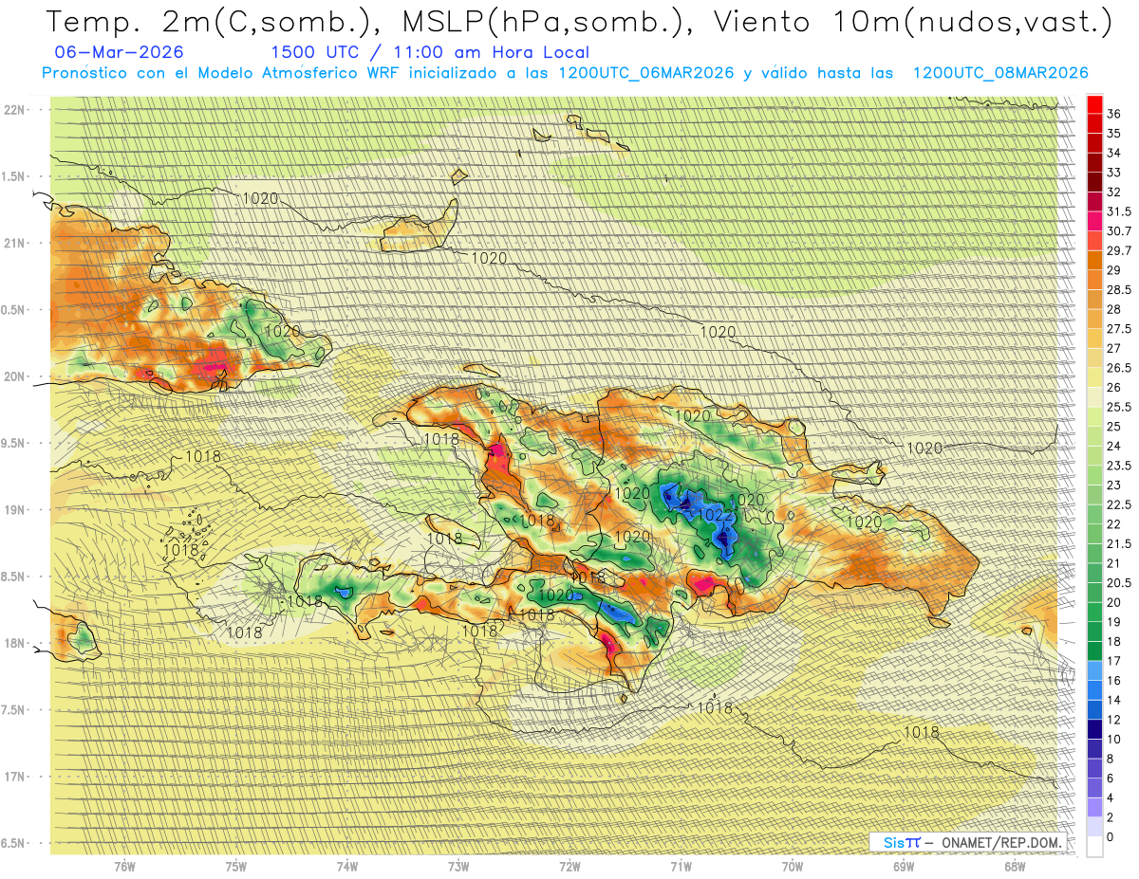Click the legend value '28.5'
Image resolution: width=1139 pixels, height=879 pixels.
click(1119, 289)
